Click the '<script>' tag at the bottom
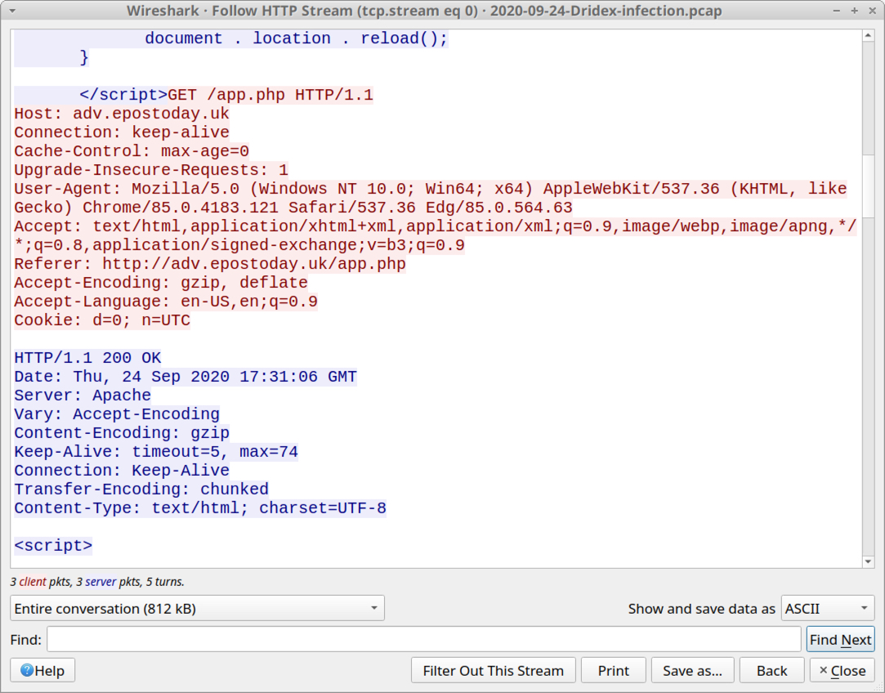885x693 pixels. (53, 546)
